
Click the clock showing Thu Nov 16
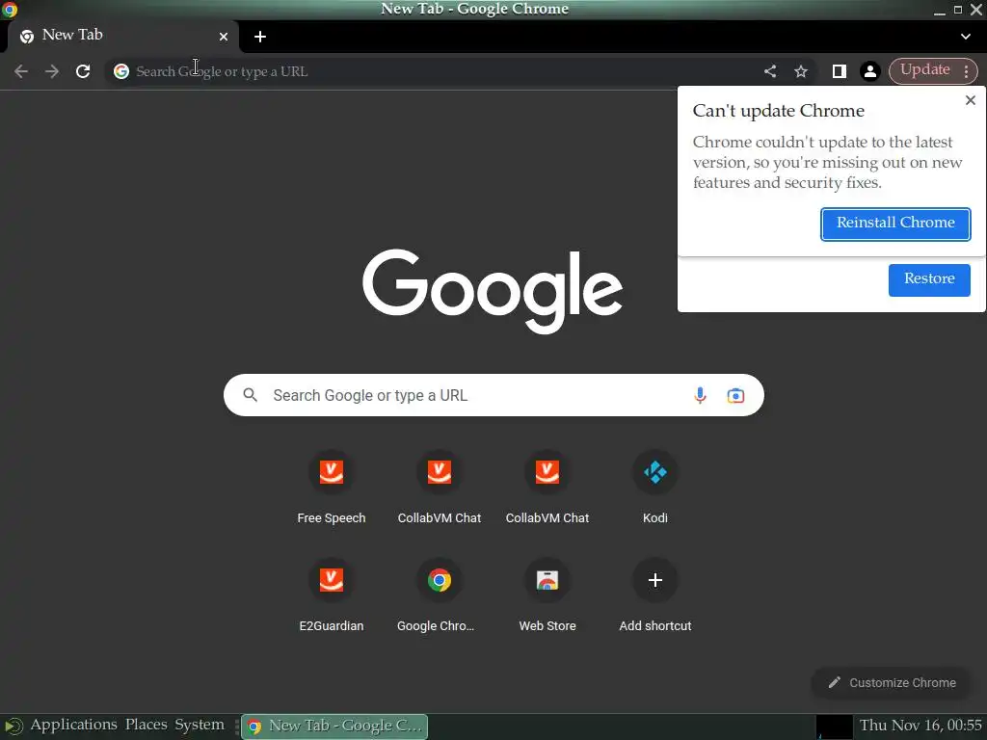920,726
